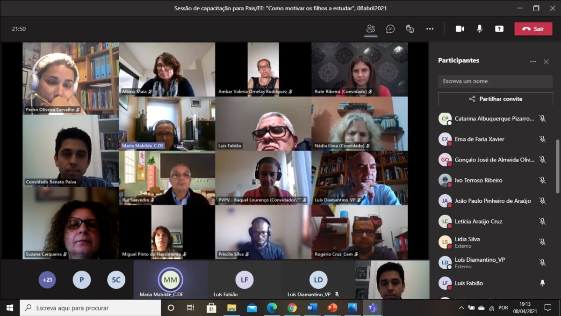Select Catarina Albuquerque Pizarro in participants list
This screenshot has height=316, width=561.
(493, 118)
